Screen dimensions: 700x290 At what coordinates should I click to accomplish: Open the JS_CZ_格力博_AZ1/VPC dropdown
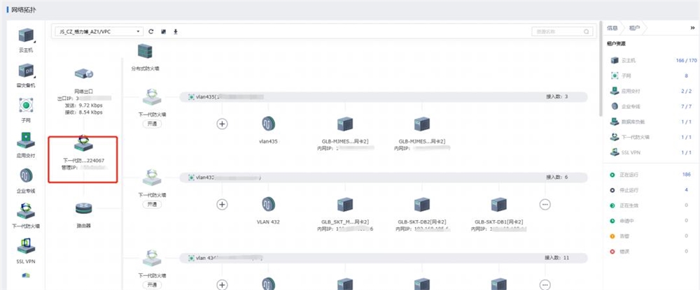tap(99, 31)
